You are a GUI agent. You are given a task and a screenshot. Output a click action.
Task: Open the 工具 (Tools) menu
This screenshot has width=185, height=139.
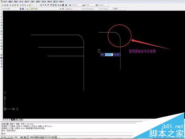pyautogui.click(x=33, y=2)
